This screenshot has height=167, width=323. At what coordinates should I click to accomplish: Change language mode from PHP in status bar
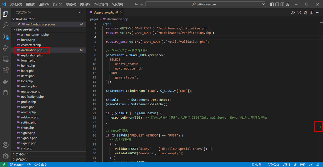point(303,164)
